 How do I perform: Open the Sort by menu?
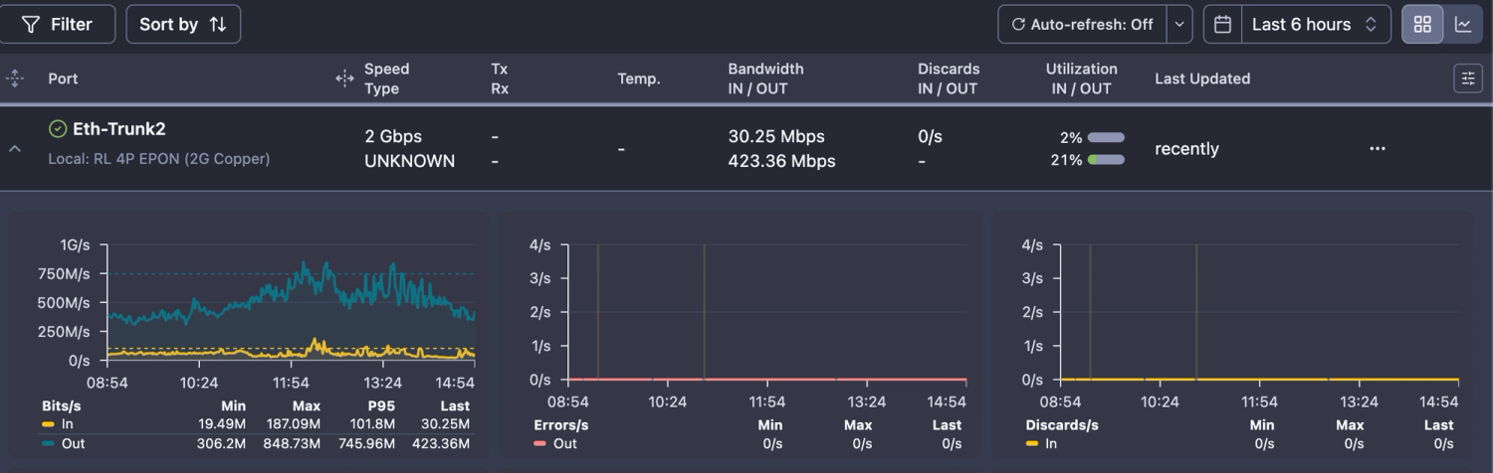pyautogui.click(x=183, y=24)
